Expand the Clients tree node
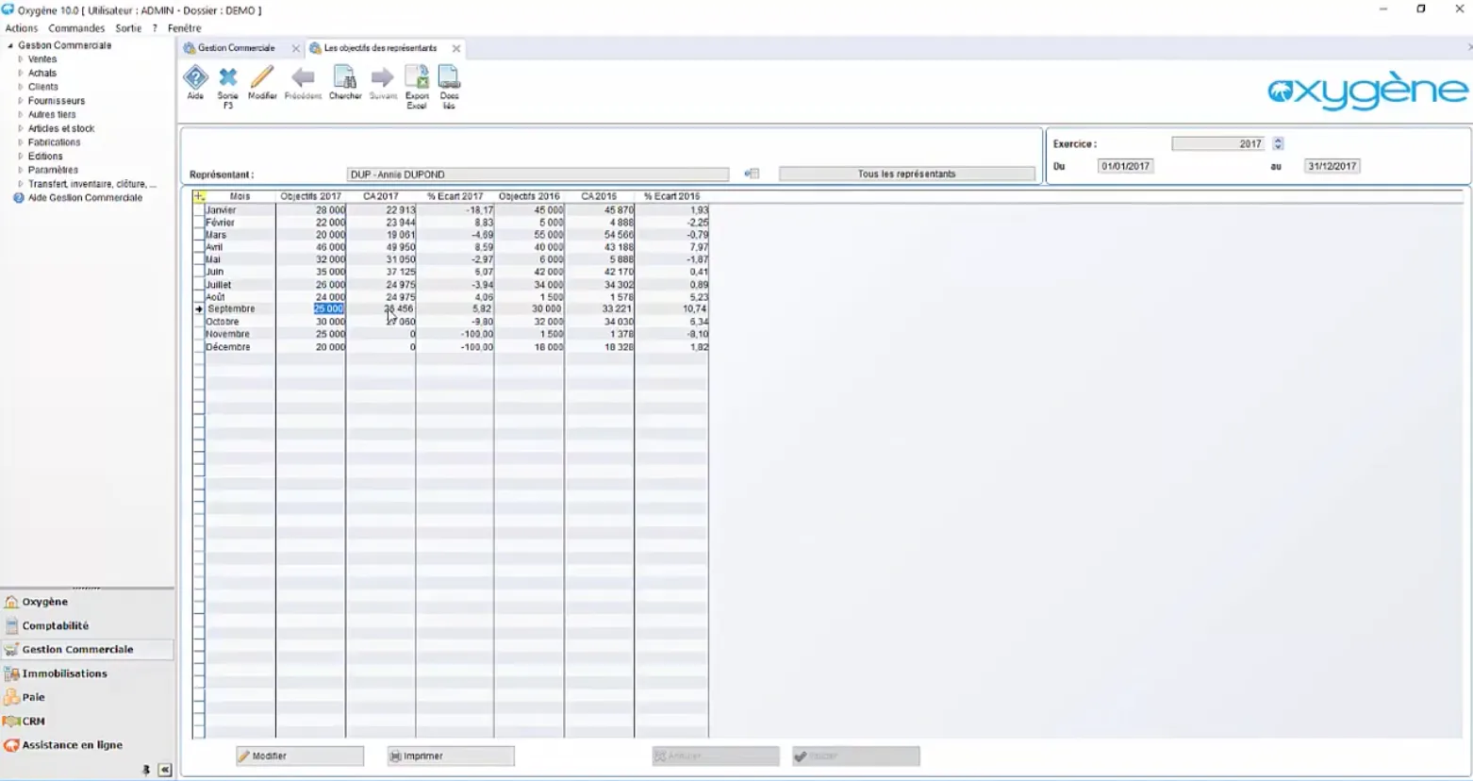 (21, 87)
